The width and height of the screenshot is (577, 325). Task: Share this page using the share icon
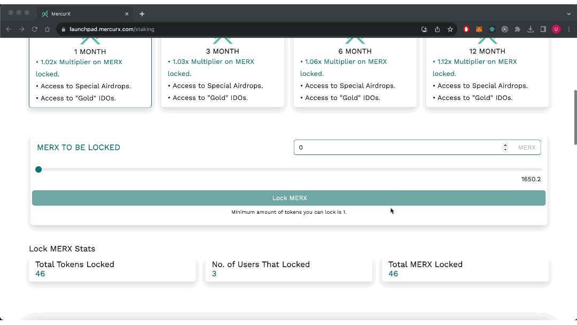click(x=437, y=29)
